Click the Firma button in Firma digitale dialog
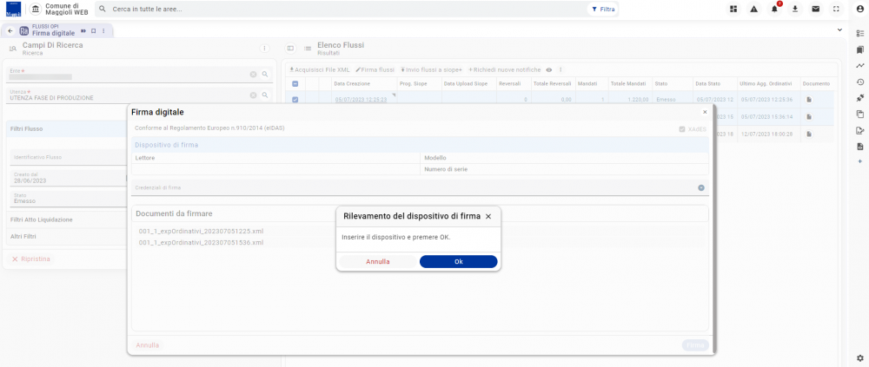 click(x=695, y=345)
